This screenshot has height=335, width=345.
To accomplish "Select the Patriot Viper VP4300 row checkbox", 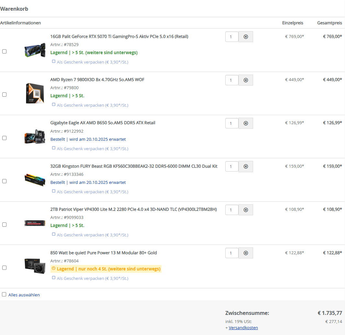I will [x=5, y=224].
